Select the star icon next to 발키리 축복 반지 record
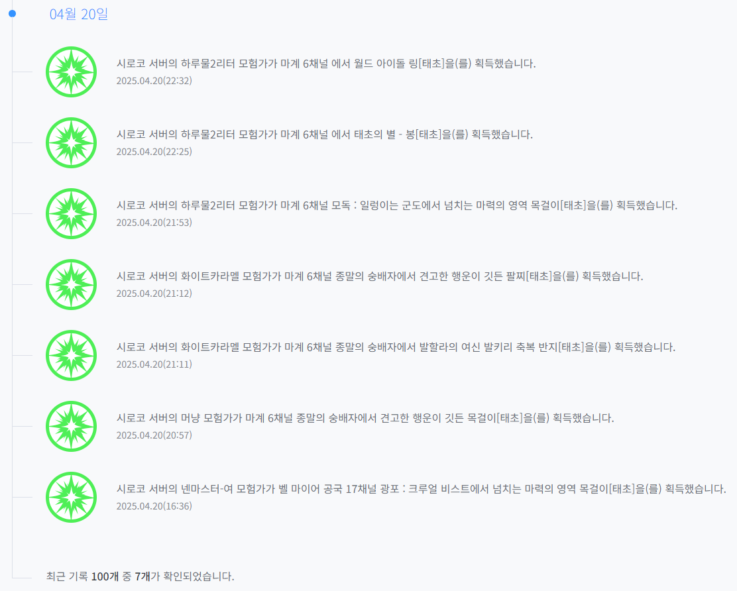 point(72,355)
